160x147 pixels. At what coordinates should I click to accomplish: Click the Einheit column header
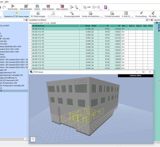[x=95, y=26]
